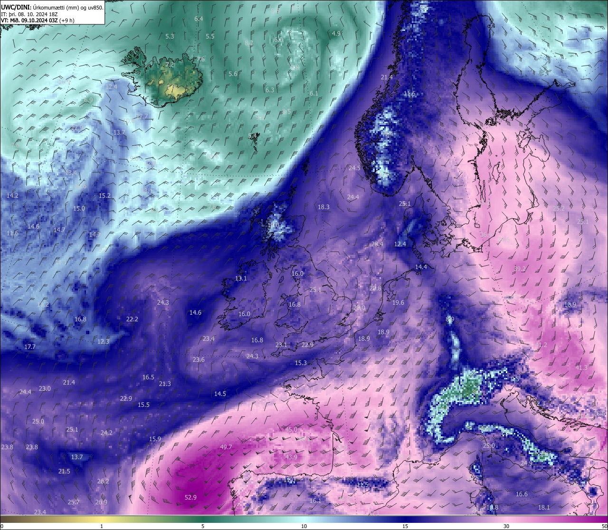Click the 23.6 value on the map

[x=199, y=359]
